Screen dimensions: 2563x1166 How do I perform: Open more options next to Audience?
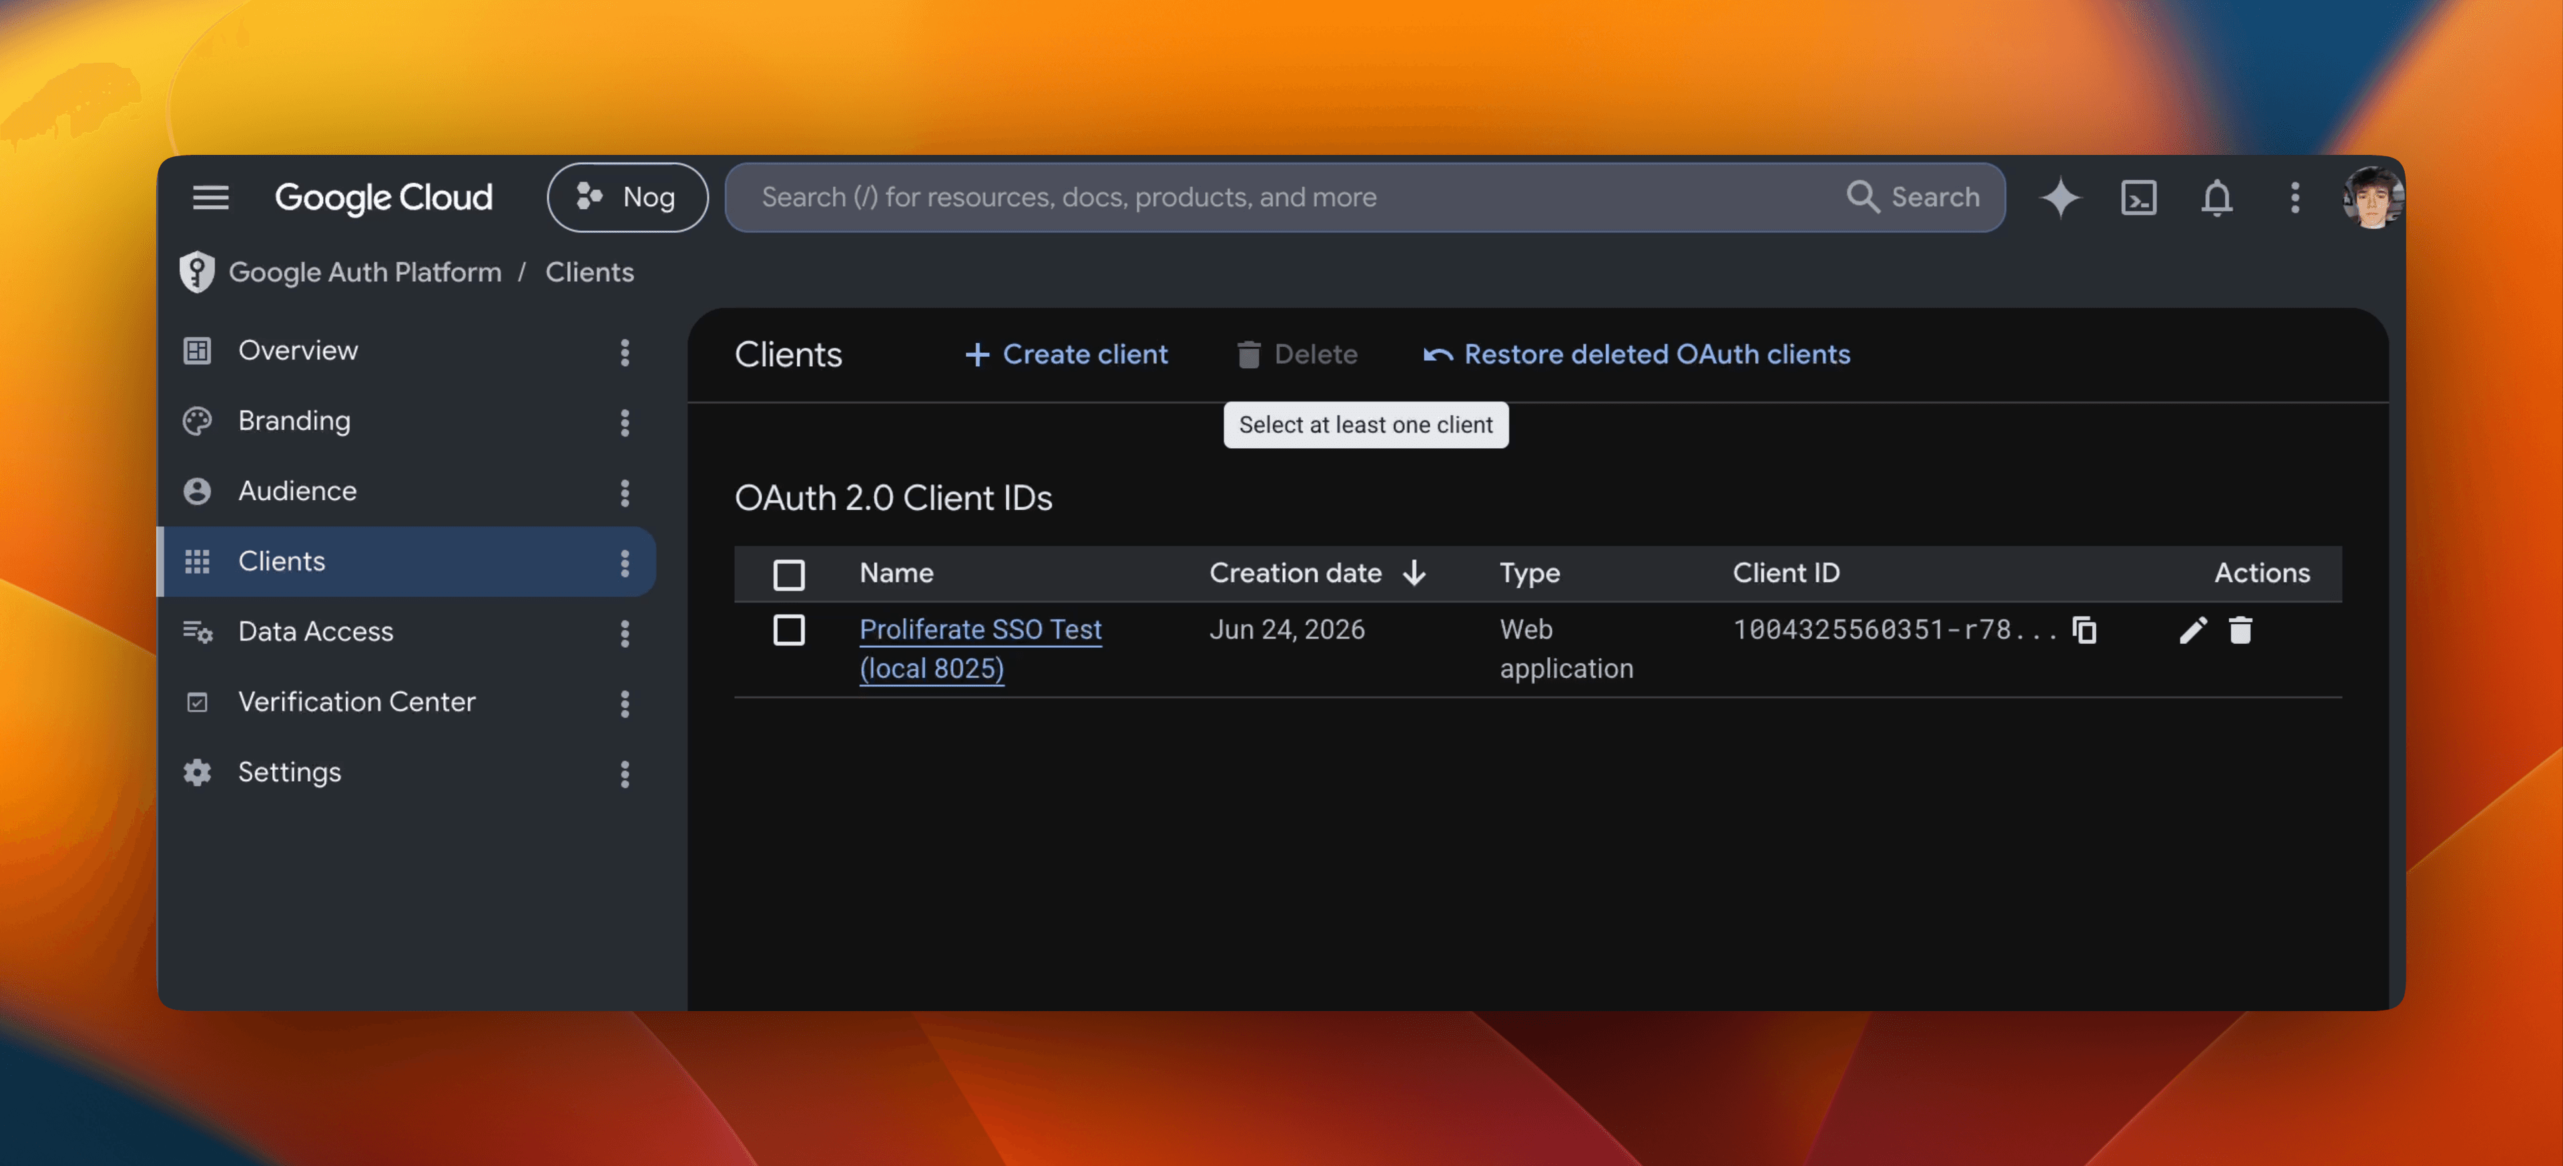(625, 493)
